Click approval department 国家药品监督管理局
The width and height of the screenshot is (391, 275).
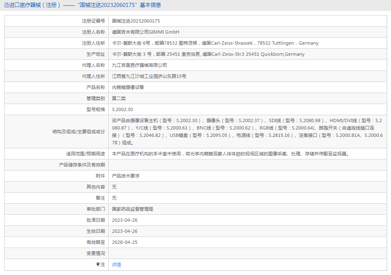(x=133, y=209)
